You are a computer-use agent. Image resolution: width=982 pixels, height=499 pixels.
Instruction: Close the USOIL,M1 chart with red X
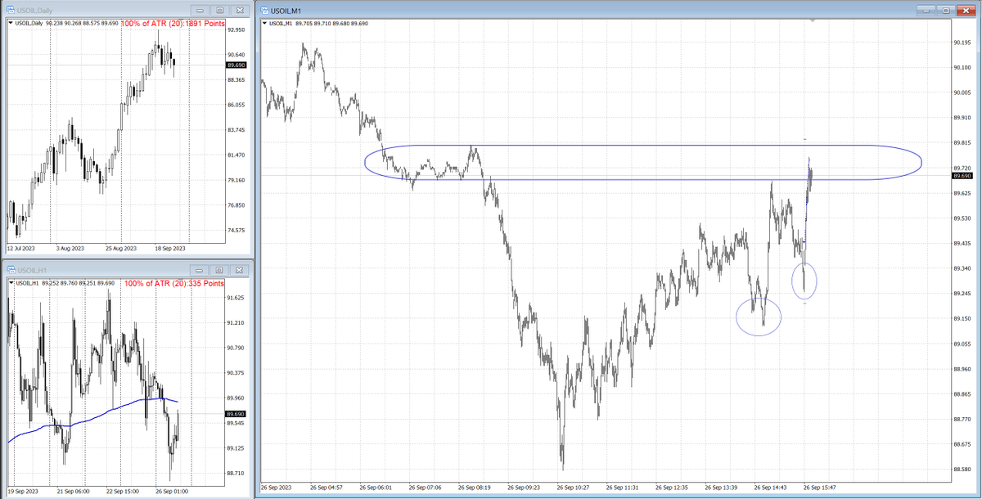tap(966, 10)
